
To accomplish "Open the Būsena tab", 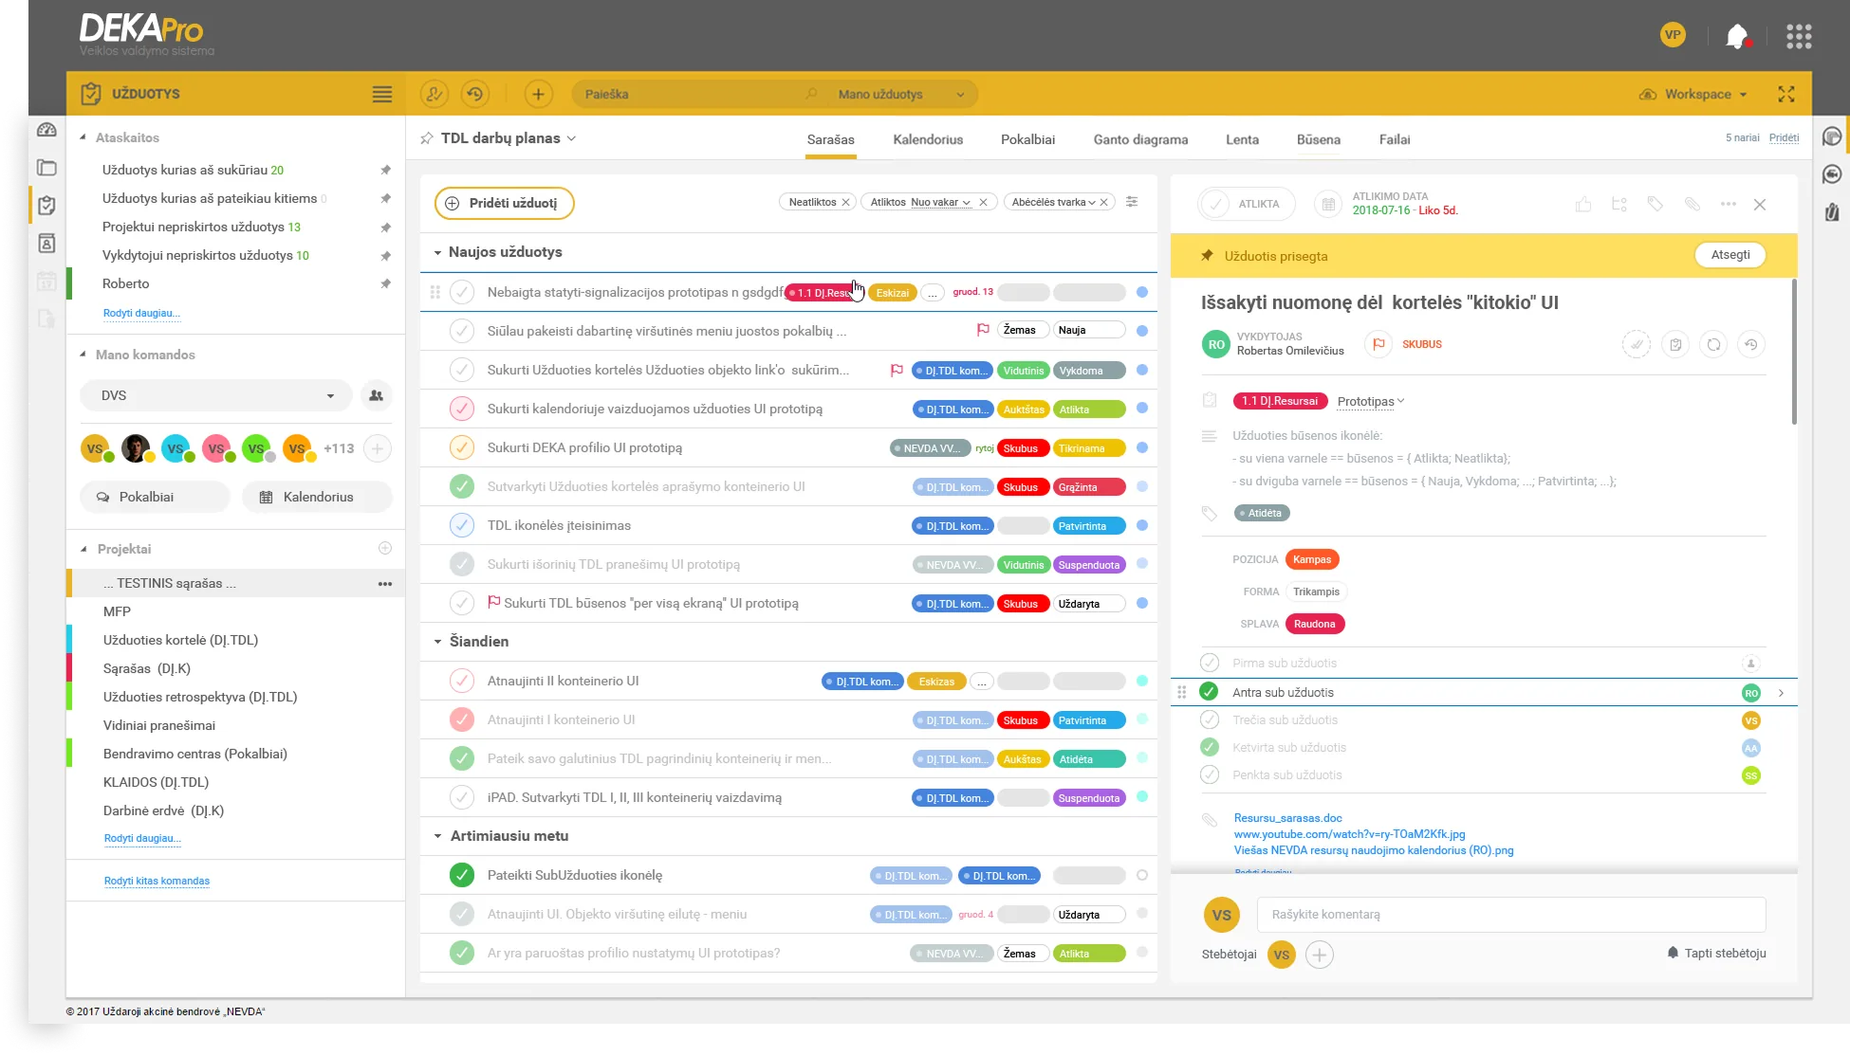I will click(1319, 139).
